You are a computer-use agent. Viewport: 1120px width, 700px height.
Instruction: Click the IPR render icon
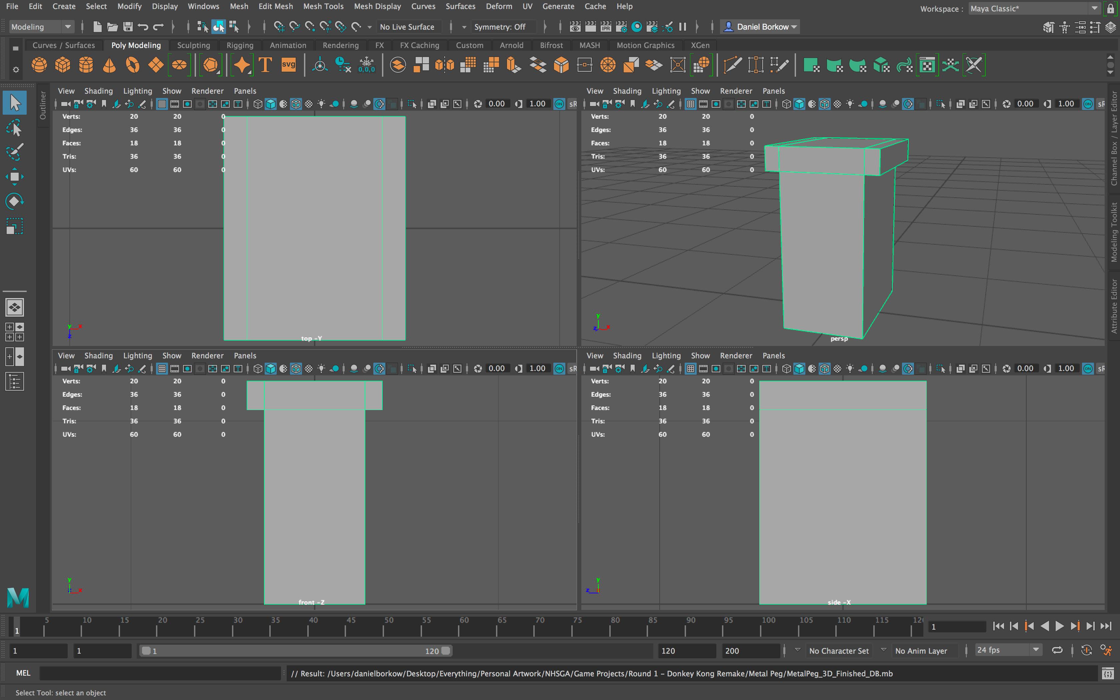click(x=605, y=27)
